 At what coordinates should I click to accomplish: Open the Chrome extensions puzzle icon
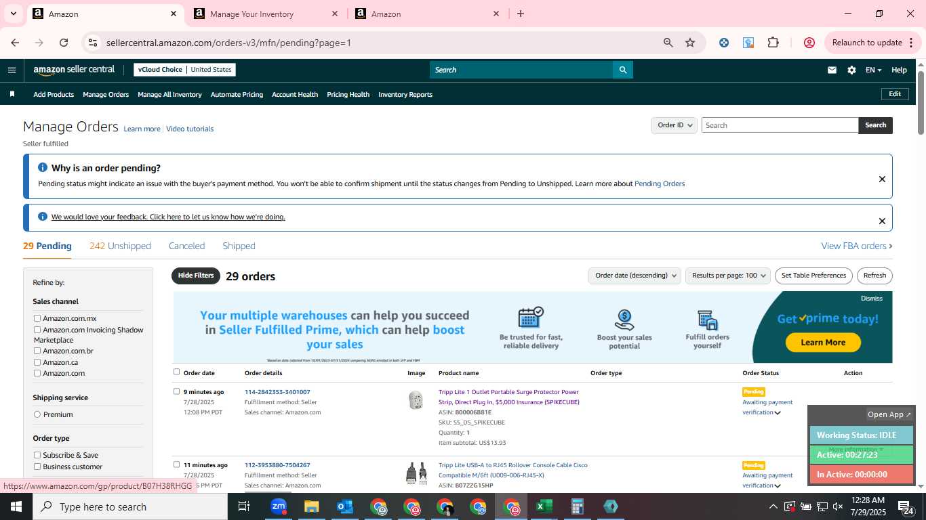(773, 43)
